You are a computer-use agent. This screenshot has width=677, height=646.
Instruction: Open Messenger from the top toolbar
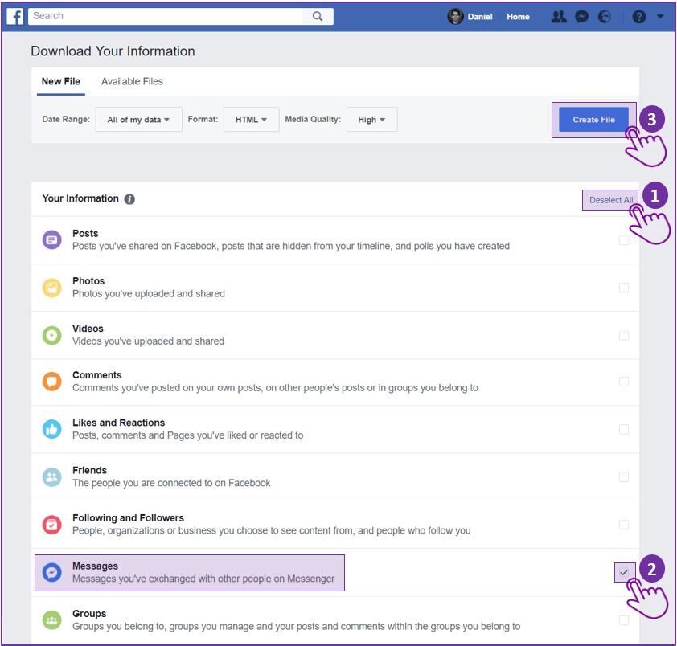[581, 16]
